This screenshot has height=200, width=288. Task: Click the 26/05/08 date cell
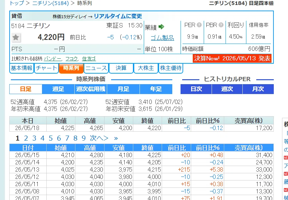[27, 191]
